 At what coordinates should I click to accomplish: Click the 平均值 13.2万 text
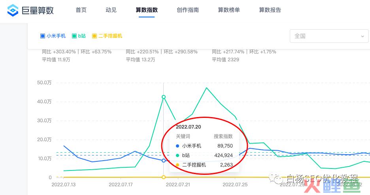point(140,59)
